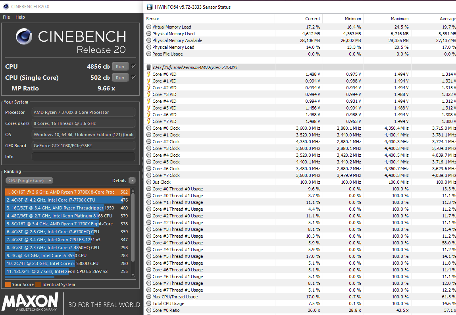Open the File menu in Cinebench
456x315 pixels.
[x=6, y=17]
